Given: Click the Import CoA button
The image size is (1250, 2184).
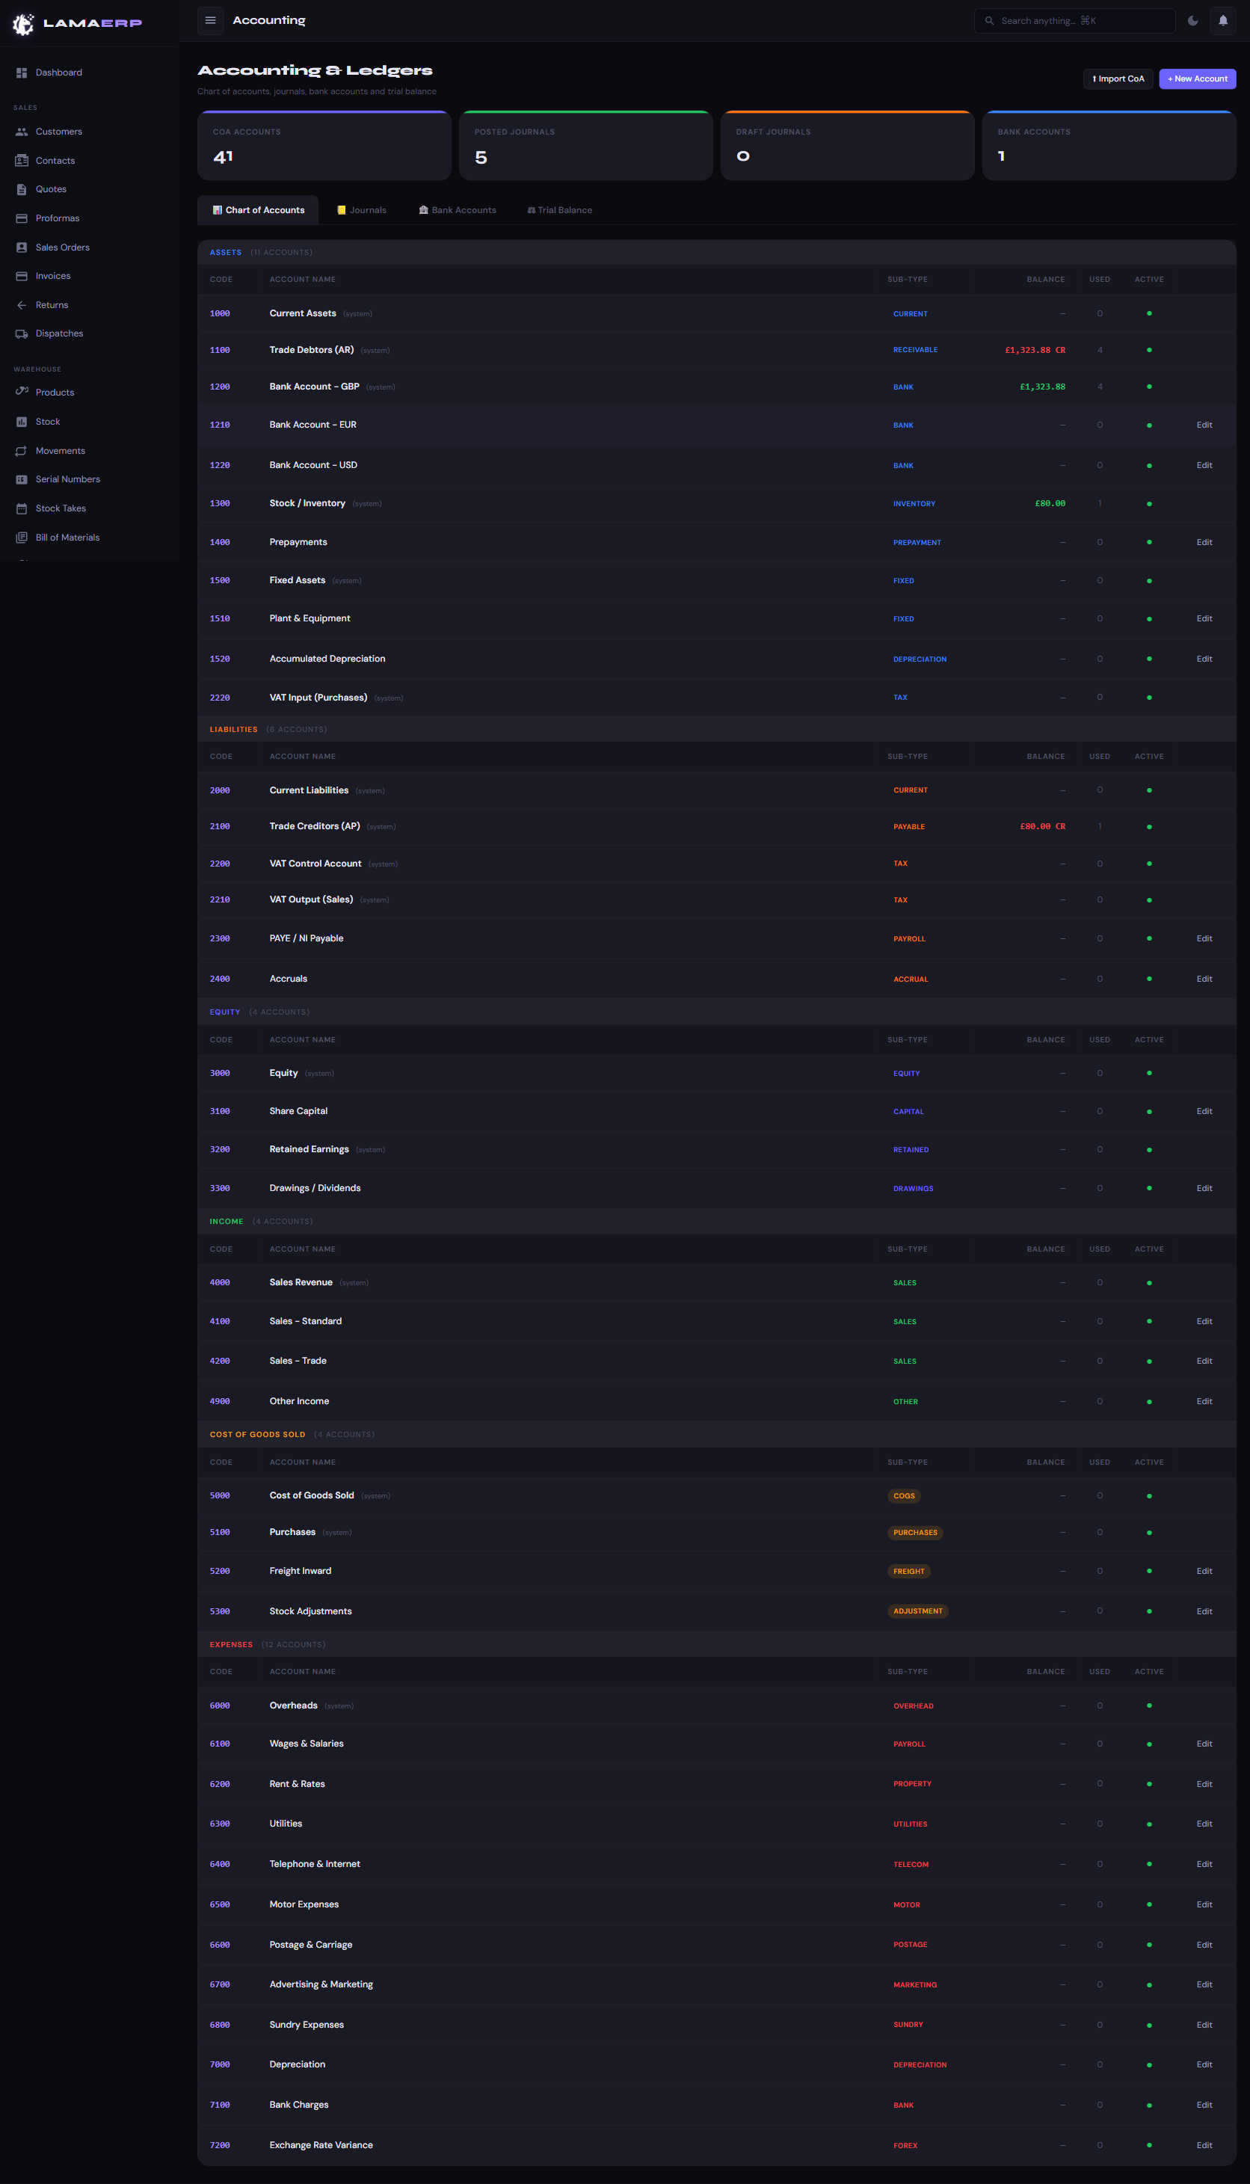Looking at the screenshot, I should click(1118, 79).
